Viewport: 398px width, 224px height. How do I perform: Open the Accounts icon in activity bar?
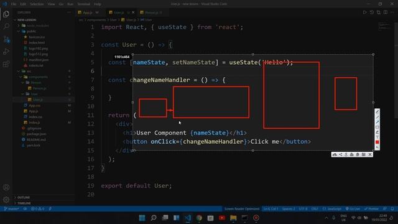6,187
